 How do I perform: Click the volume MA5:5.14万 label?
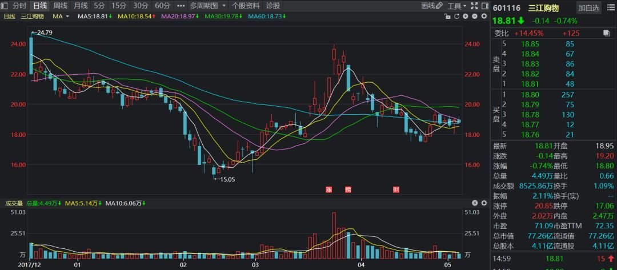tap(83, 203)
